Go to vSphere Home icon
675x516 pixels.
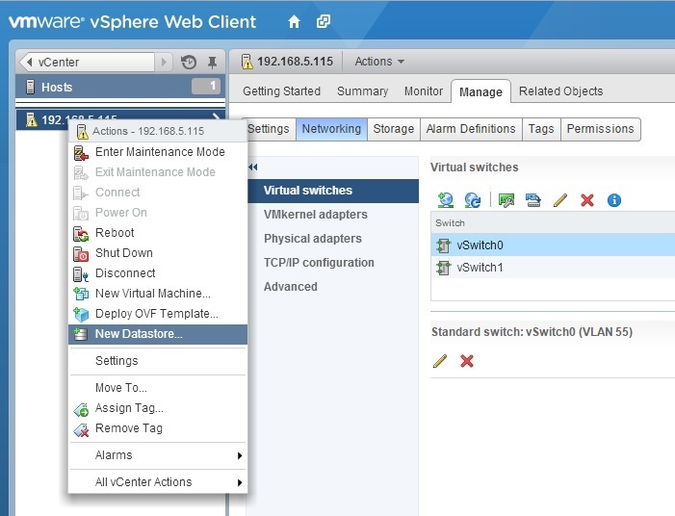coord(294,21)
